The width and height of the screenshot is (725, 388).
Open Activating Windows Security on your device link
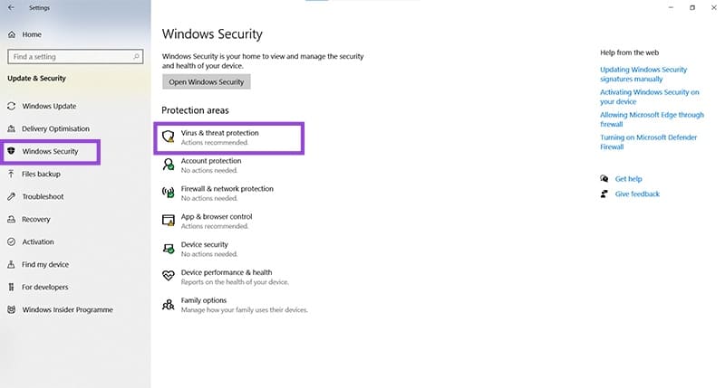click(649, 97)
